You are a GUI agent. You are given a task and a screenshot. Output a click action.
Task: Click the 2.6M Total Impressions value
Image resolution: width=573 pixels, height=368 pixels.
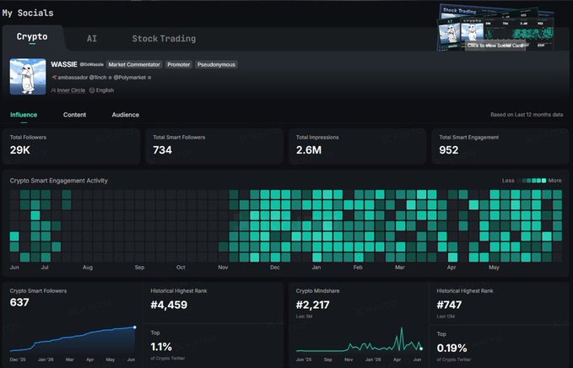click(309, 150)
